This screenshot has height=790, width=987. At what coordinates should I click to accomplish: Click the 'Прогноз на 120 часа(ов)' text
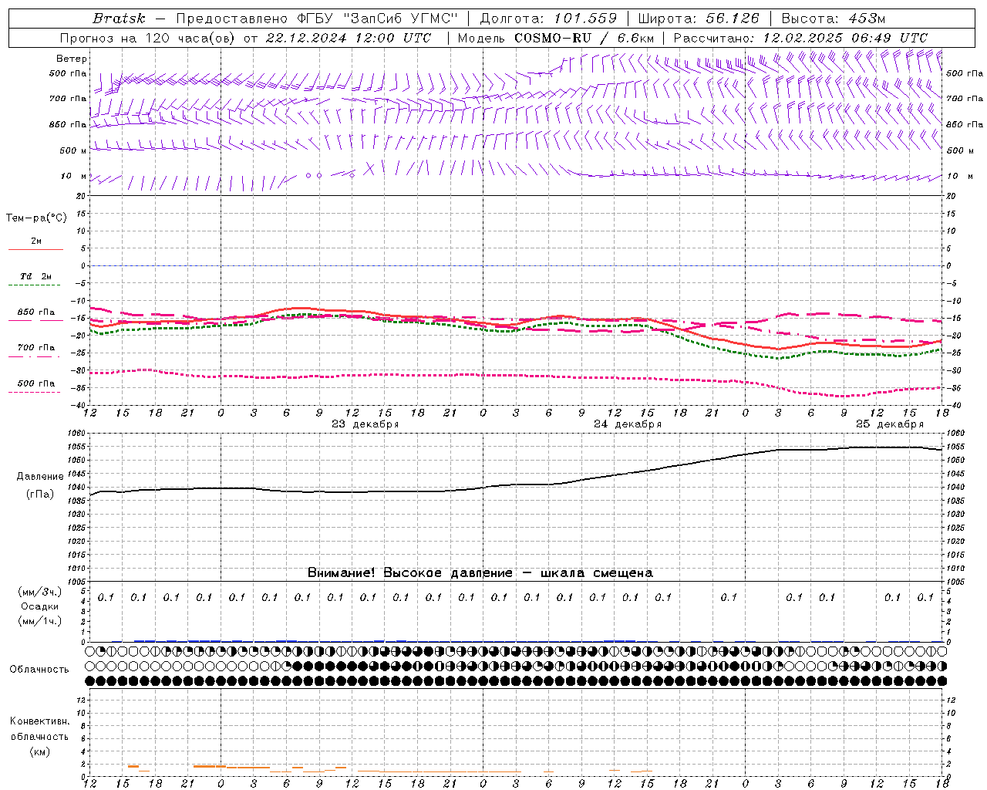pos(148,38)
